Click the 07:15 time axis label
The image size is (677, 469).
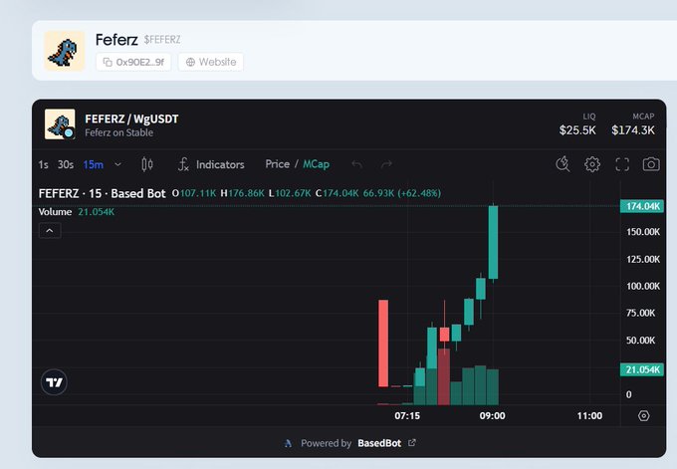click(407, 416)
